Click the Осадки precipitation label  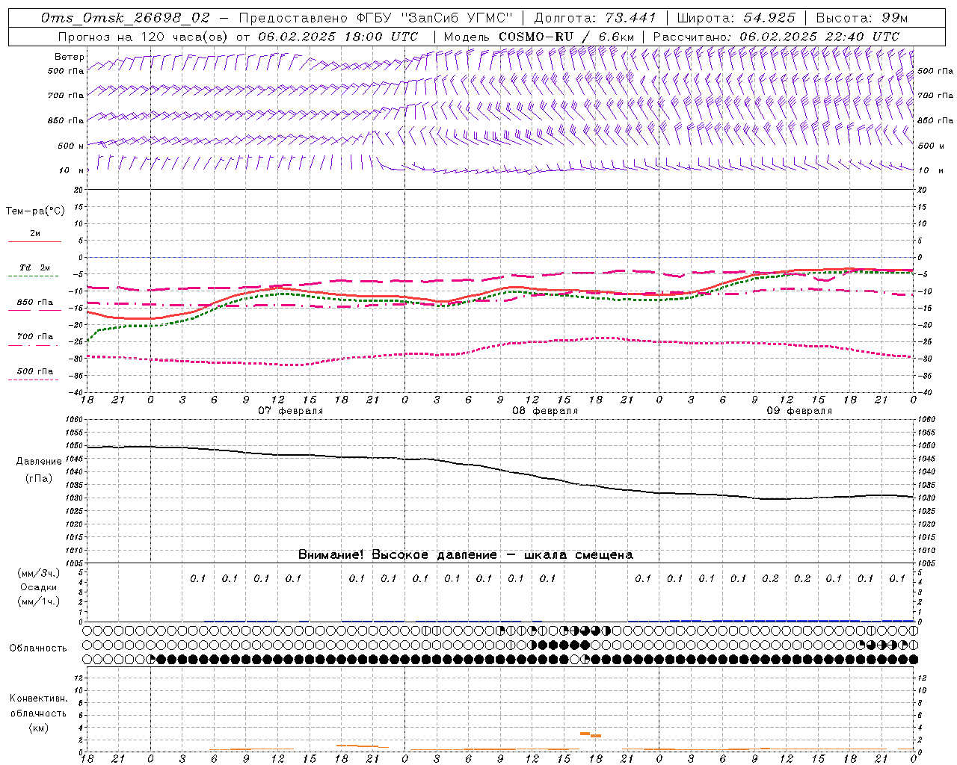(38, 587)
